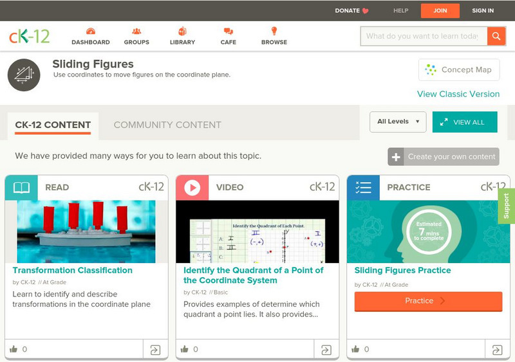
Task: Click the Sliding Figures heading text
Action: (93, 64)
